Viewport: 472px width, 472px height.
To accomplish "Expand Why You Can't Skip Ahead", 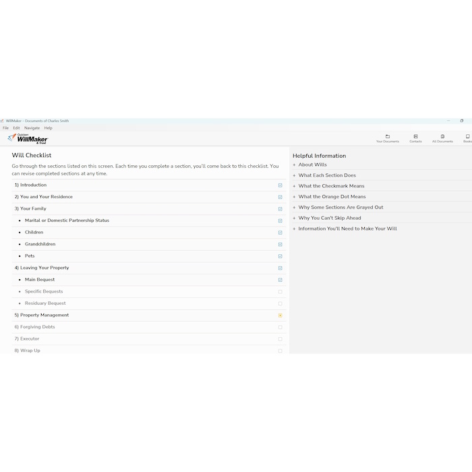I will click(329, 218).
